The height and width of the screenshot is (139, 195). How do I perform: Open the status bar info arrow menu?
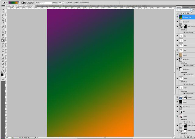35,138
